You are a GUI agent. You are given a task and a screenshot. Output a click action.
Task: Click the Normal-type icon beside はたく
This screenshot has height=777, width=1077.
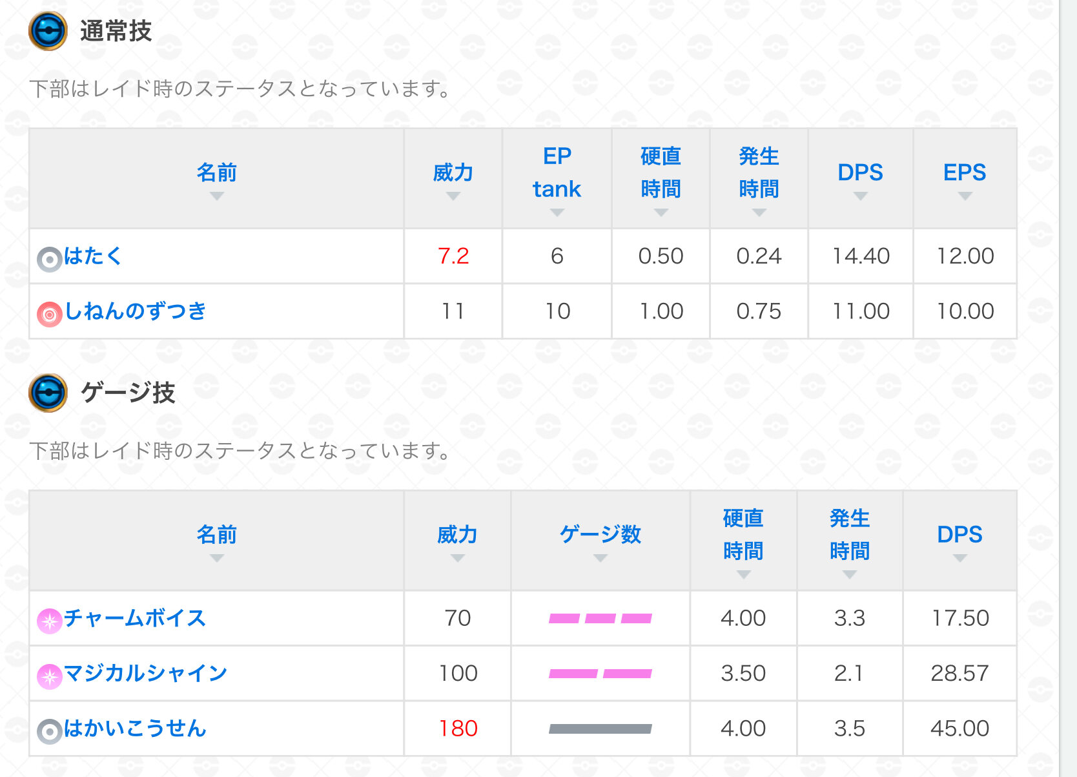point(49,259)
